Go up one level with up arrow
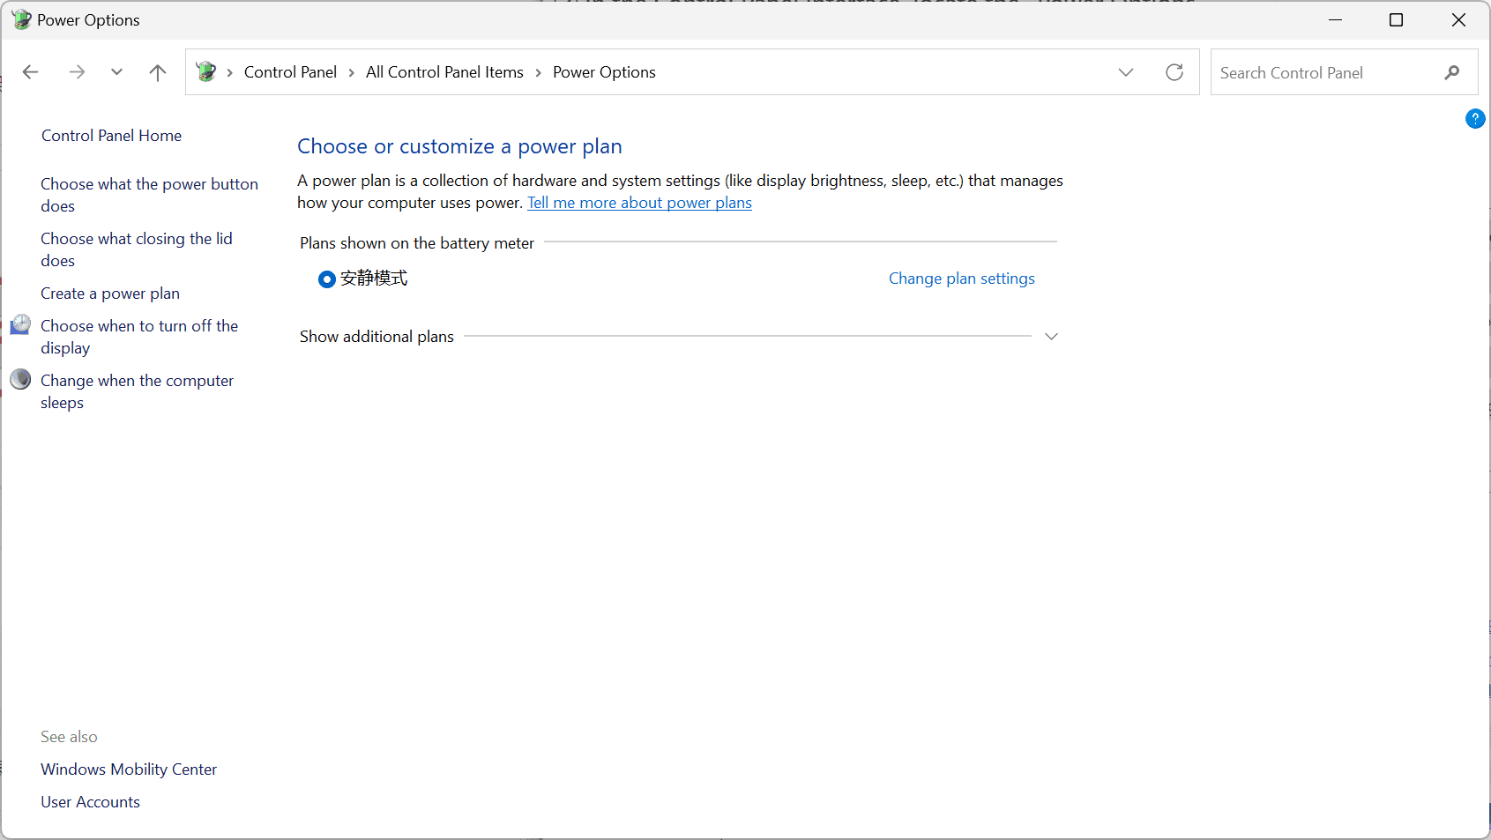 [158, 72]
